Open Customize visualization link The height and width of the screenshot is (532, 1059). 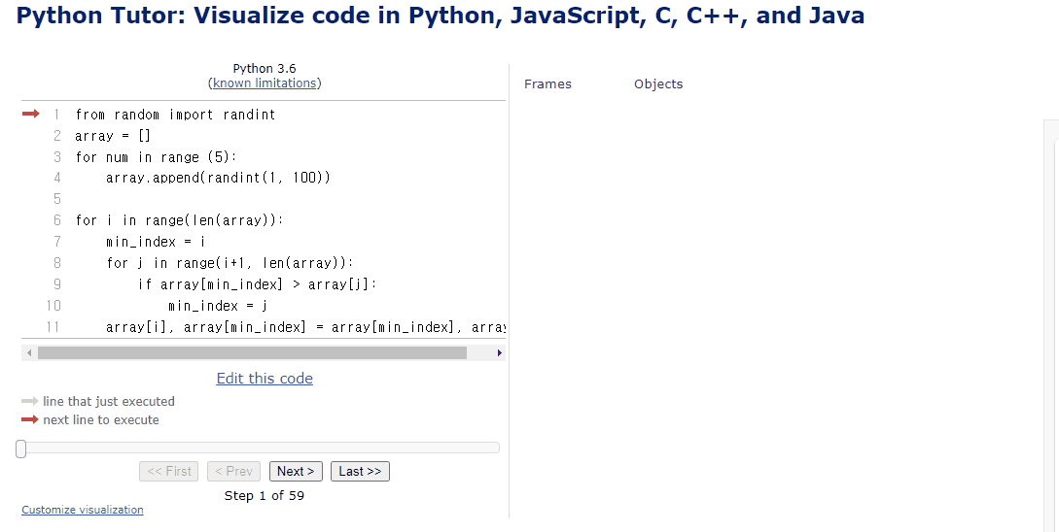(83, 510)
